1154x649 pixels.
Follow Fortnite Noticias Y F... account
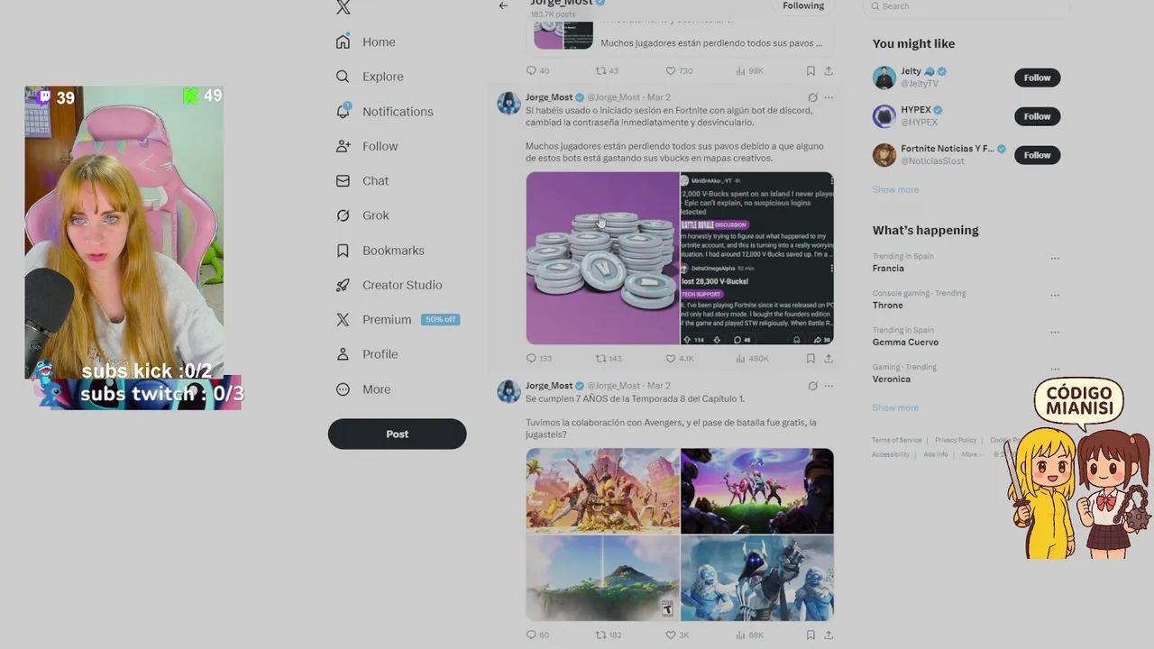click(1037, 155)
